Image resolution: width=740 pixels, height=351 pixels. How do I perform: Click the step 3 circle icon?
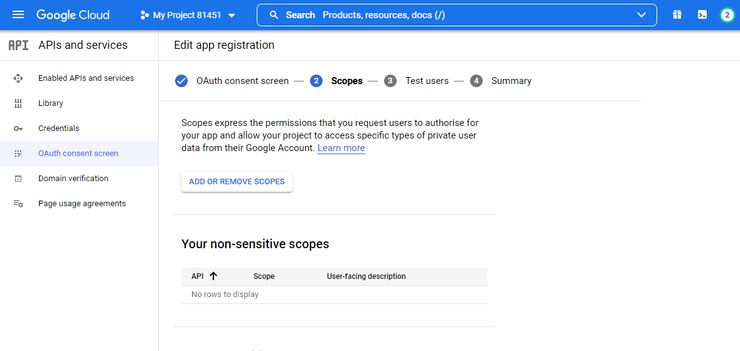[390, 81]
